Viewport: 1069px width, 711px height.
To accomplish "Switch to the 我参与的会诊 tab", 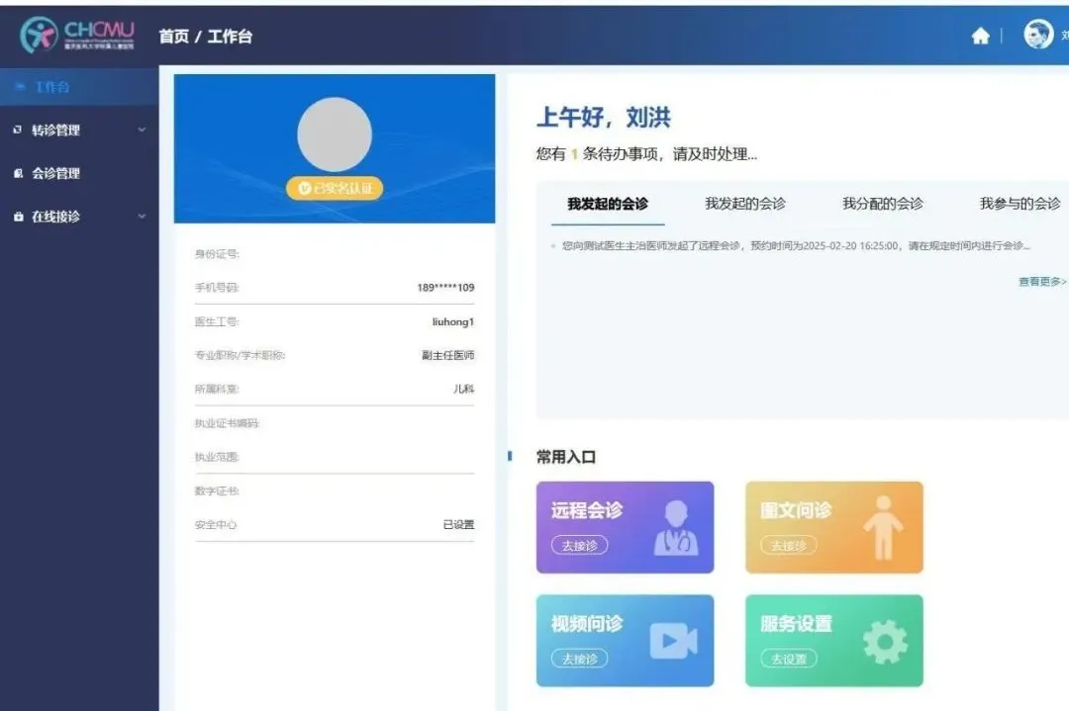I will tap(1020, 204).
